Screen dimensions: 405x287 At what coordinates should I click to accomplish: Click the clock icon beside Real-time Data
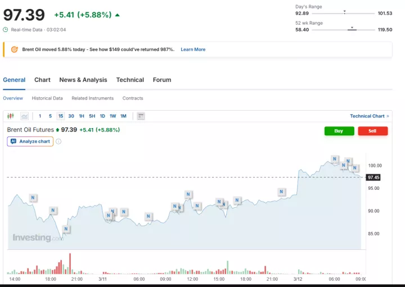point(6,29)
